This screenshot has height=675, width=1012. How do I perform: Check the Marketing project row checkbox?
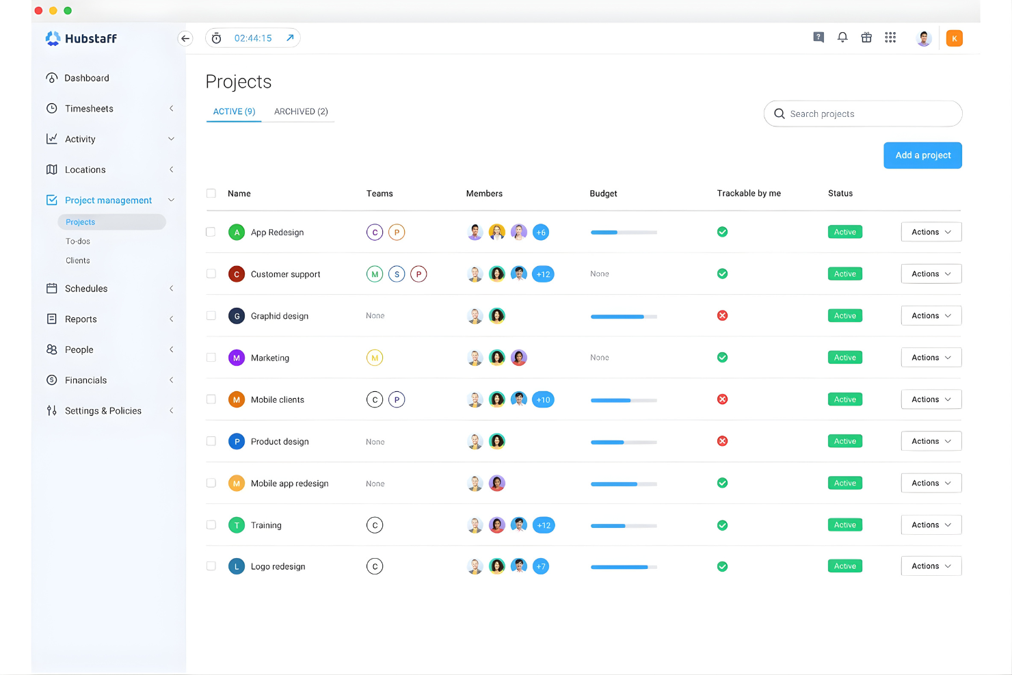pyautogui.click(x=211, y=357)
